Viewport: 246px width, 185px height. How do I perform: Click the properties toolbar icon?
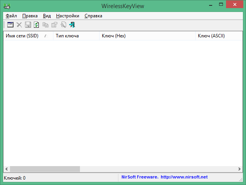[54, 25]
